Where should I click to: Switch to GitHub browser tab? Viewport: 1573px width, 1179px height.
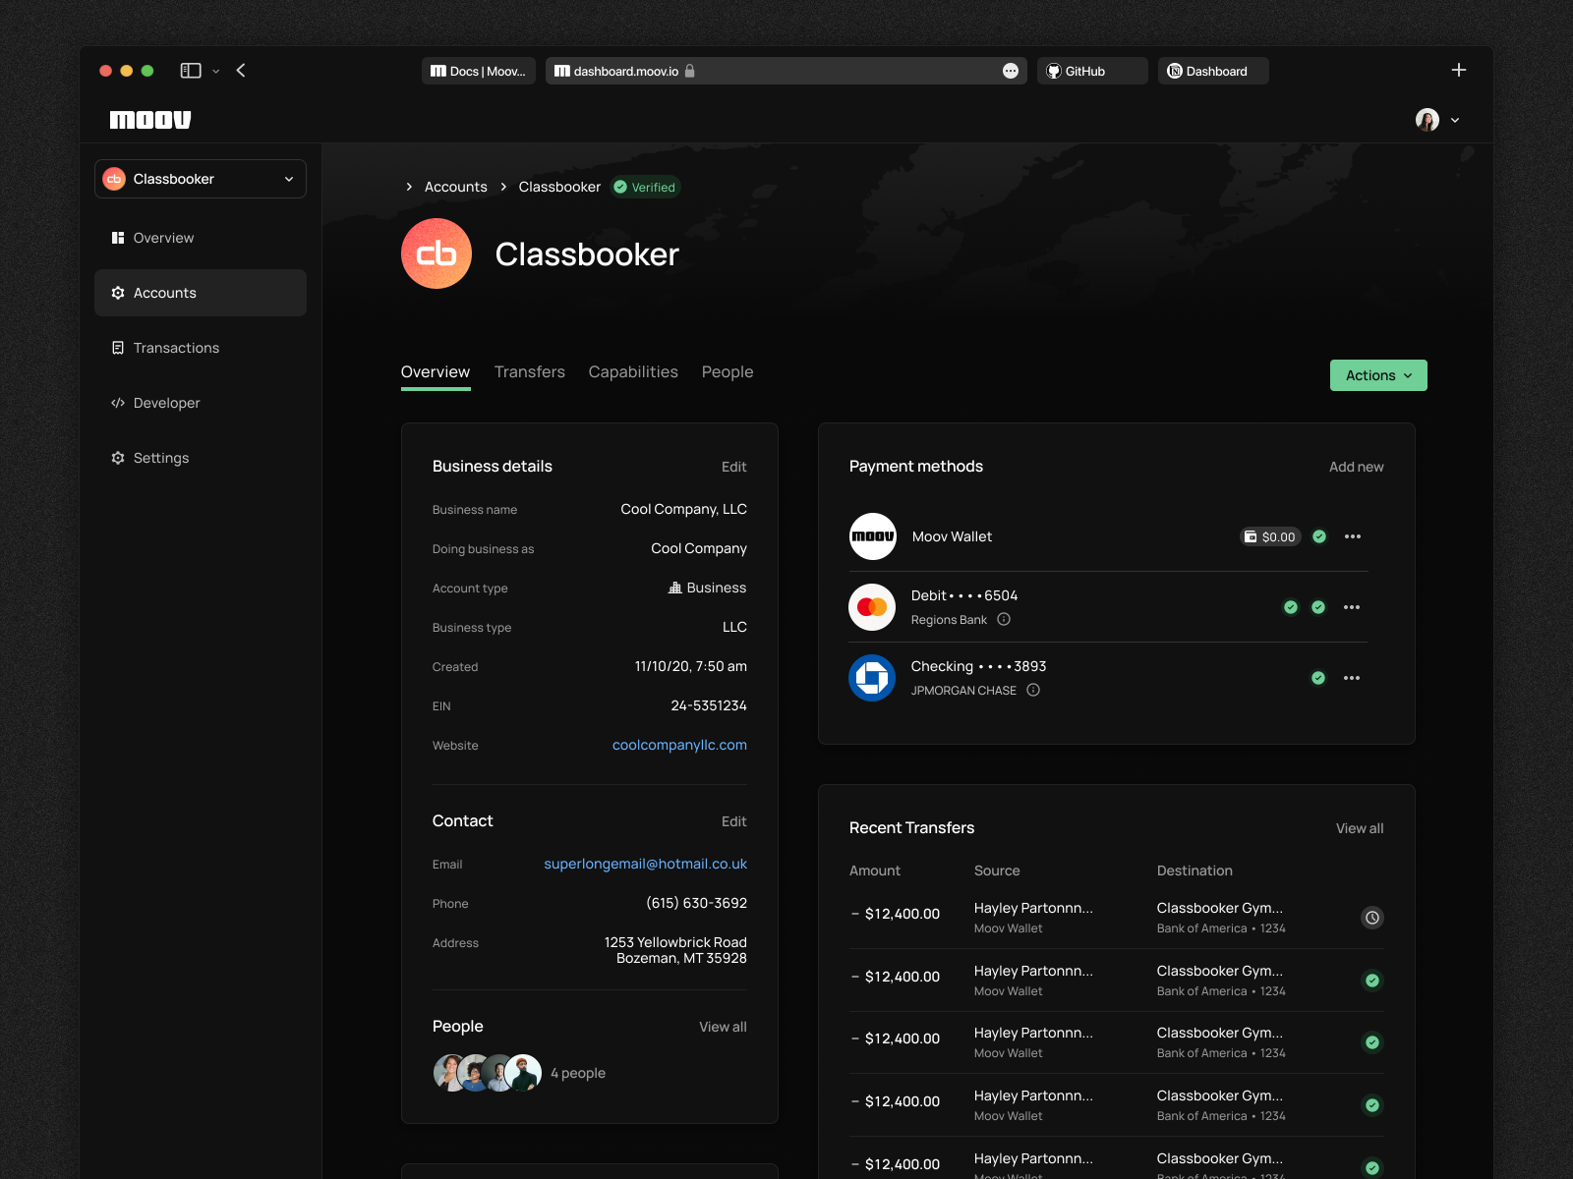pos(1092,71)
